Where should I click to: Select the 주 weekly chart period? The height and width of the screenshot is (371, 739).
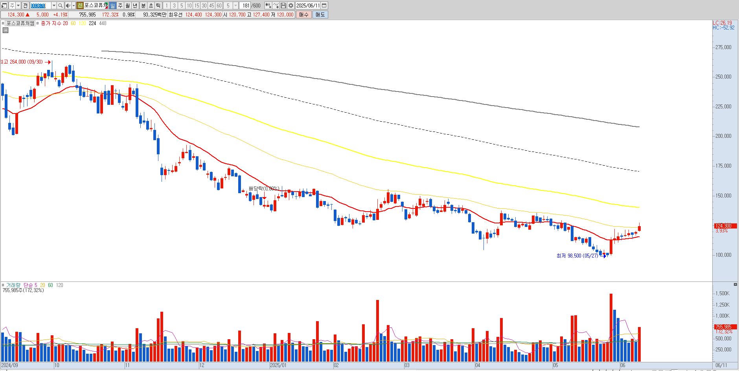[x=120, y=5]
